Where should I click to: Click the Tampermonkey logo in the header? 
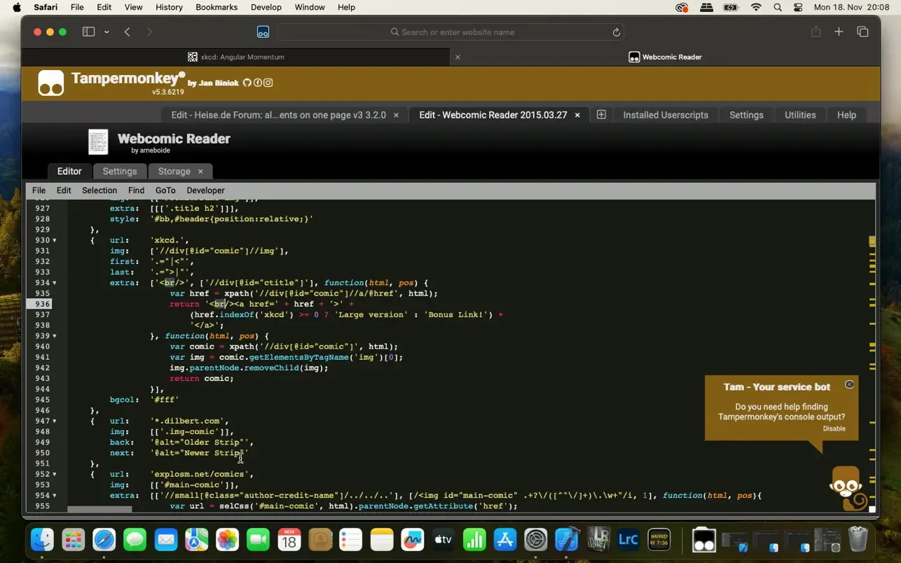pyautogui.click(x=51, y=83)
